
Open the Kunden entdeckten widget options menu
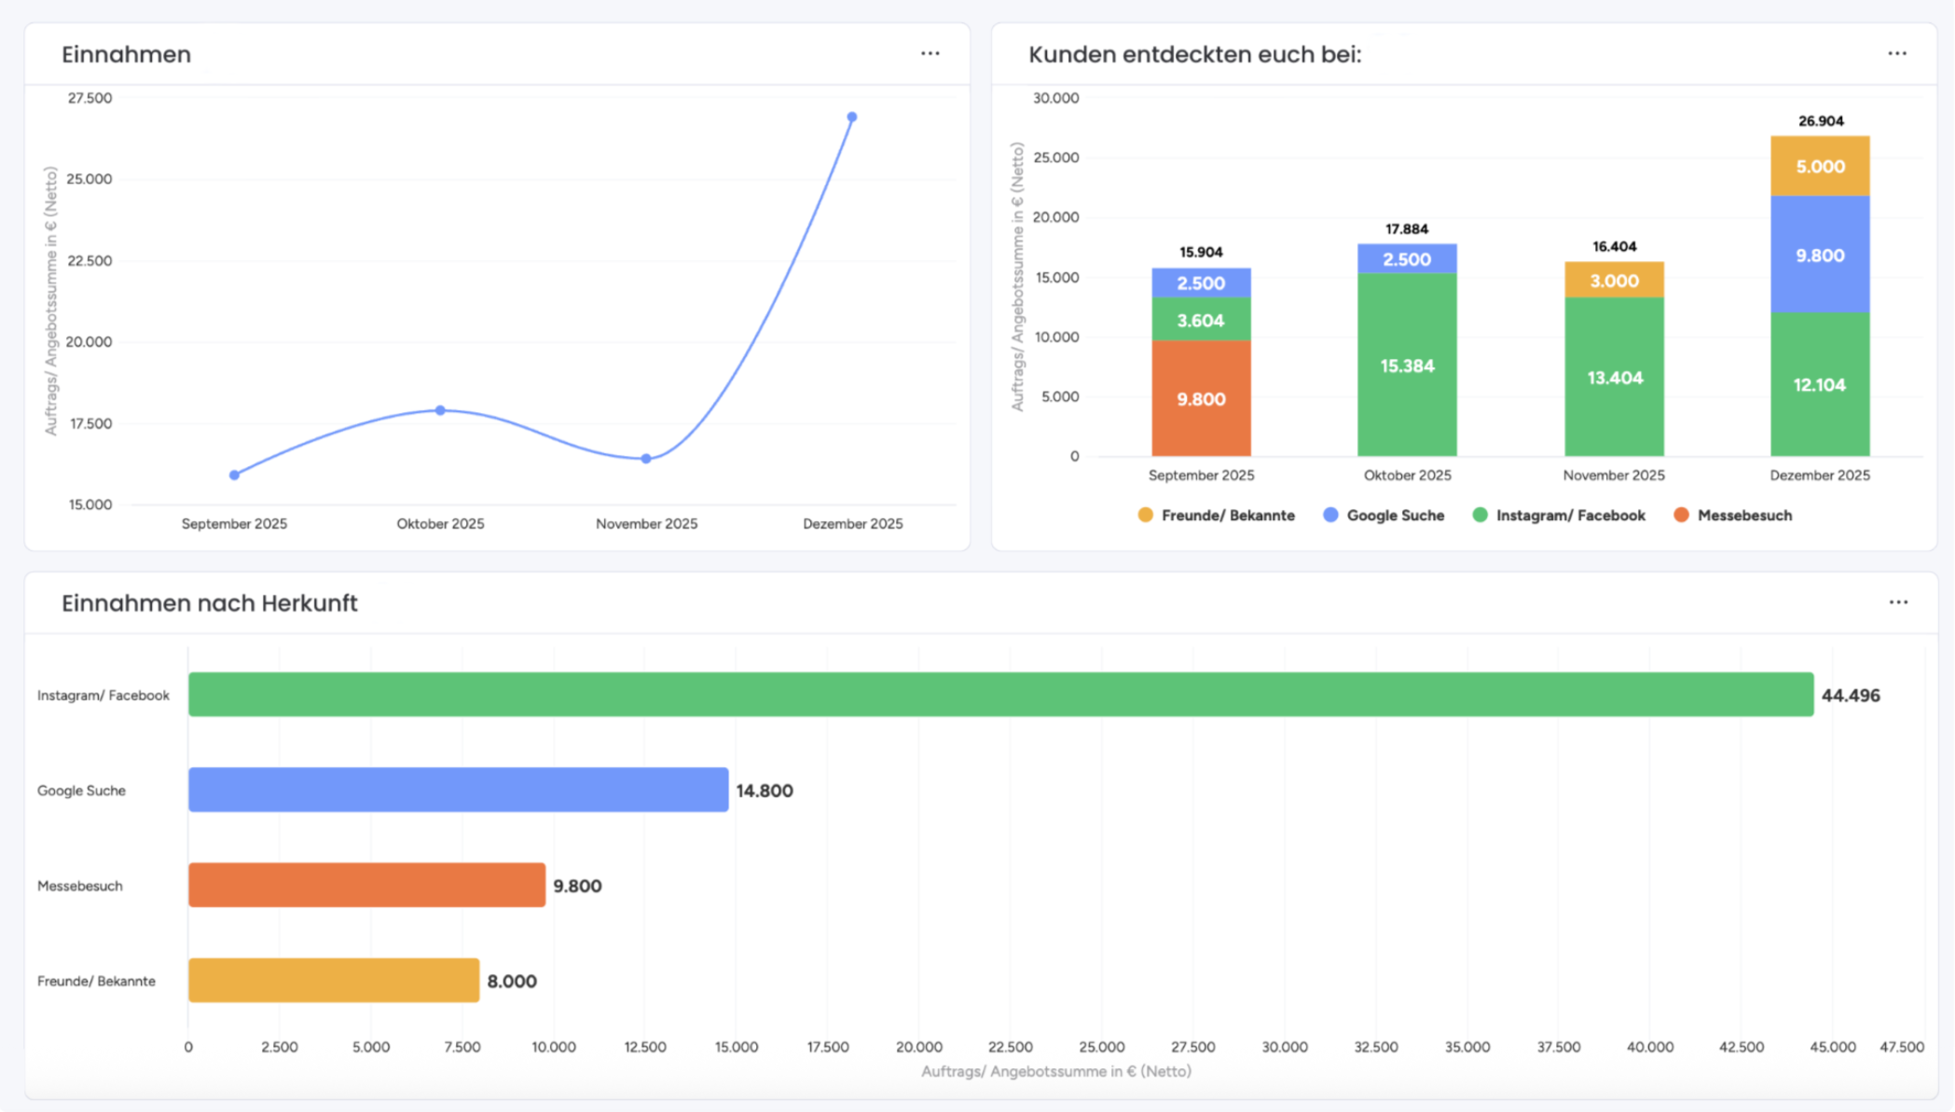tap(1896, 54)
